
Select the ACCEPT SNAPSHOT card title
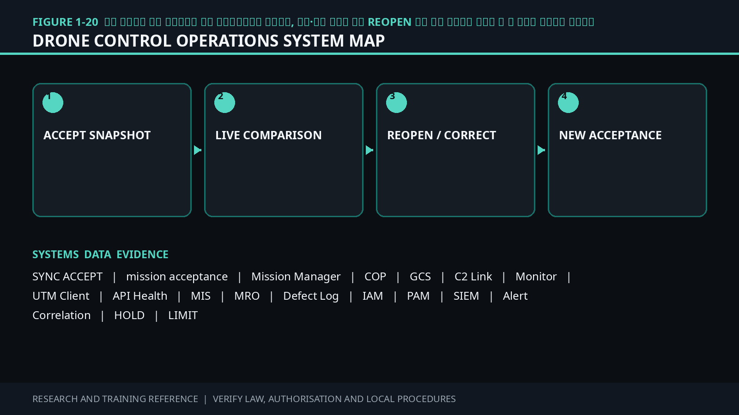click(x=97, y=135)
